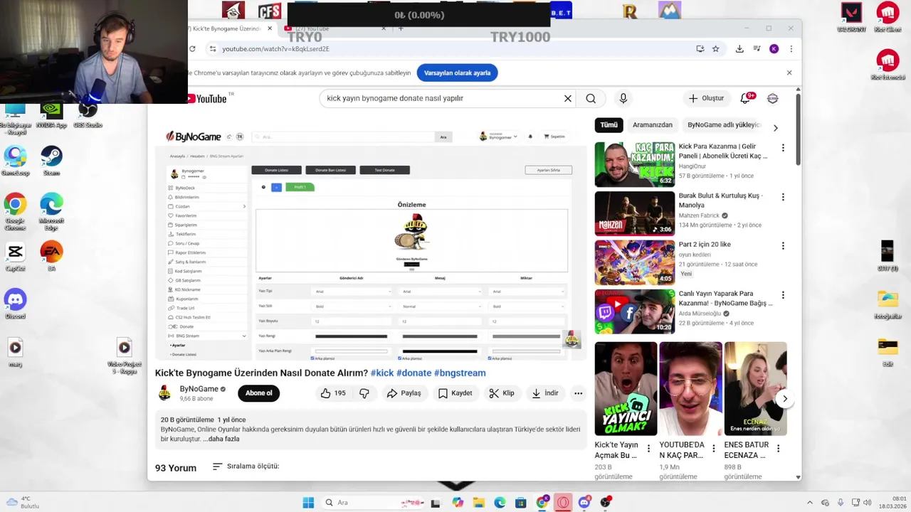
Task: Open the ENES BATUR ECENAZA short thumbnail
Action: [x=756, y=389]
